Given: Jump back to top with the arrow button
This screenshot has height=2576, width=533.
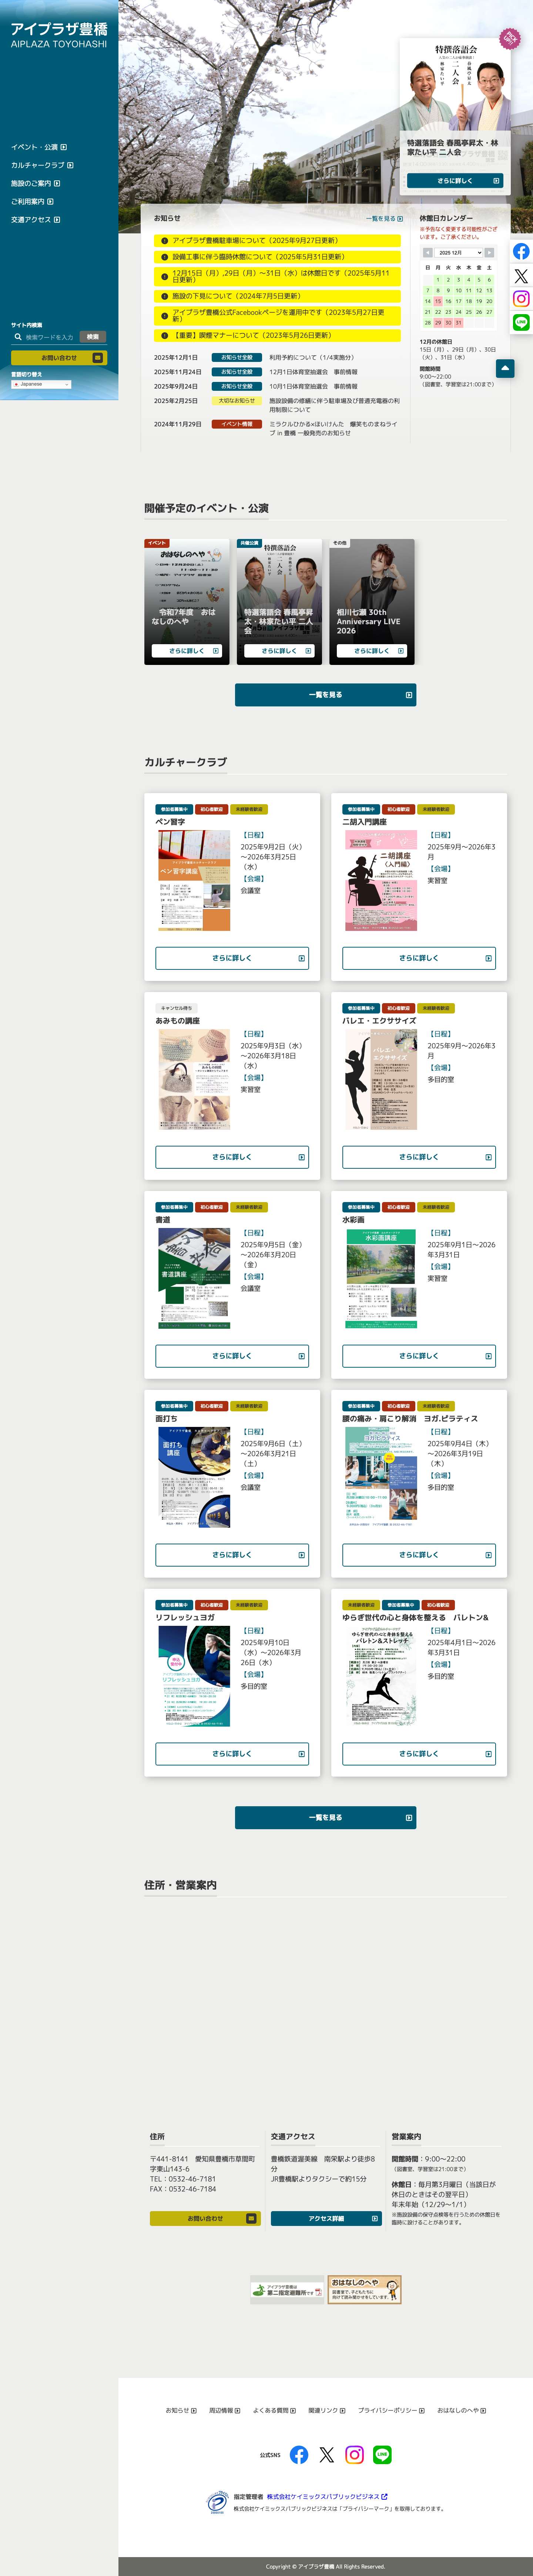Looking at the screenshot, I should click(x=505, y=368).
